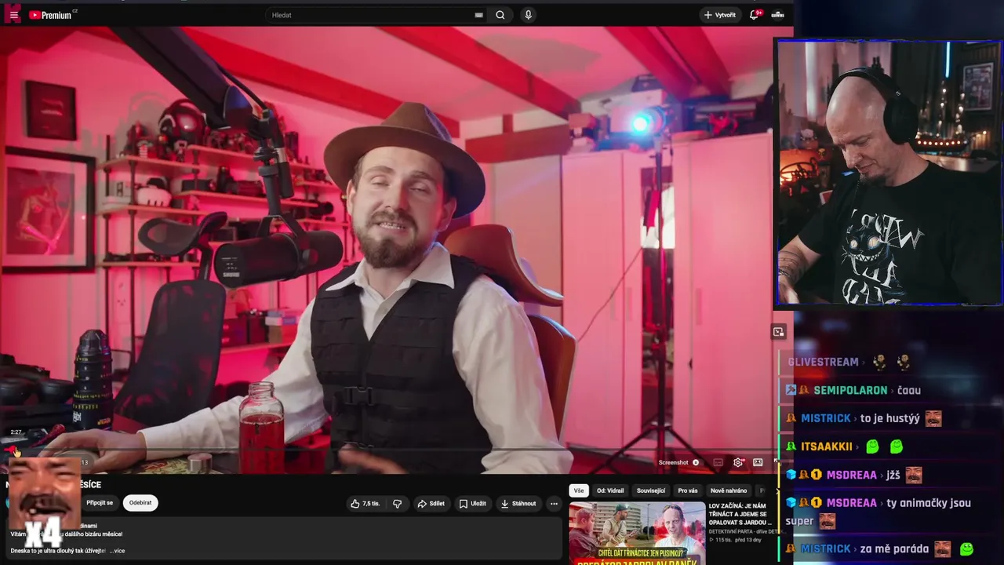Open the player settings gear

pyautogui.click(x=738, y=462)
